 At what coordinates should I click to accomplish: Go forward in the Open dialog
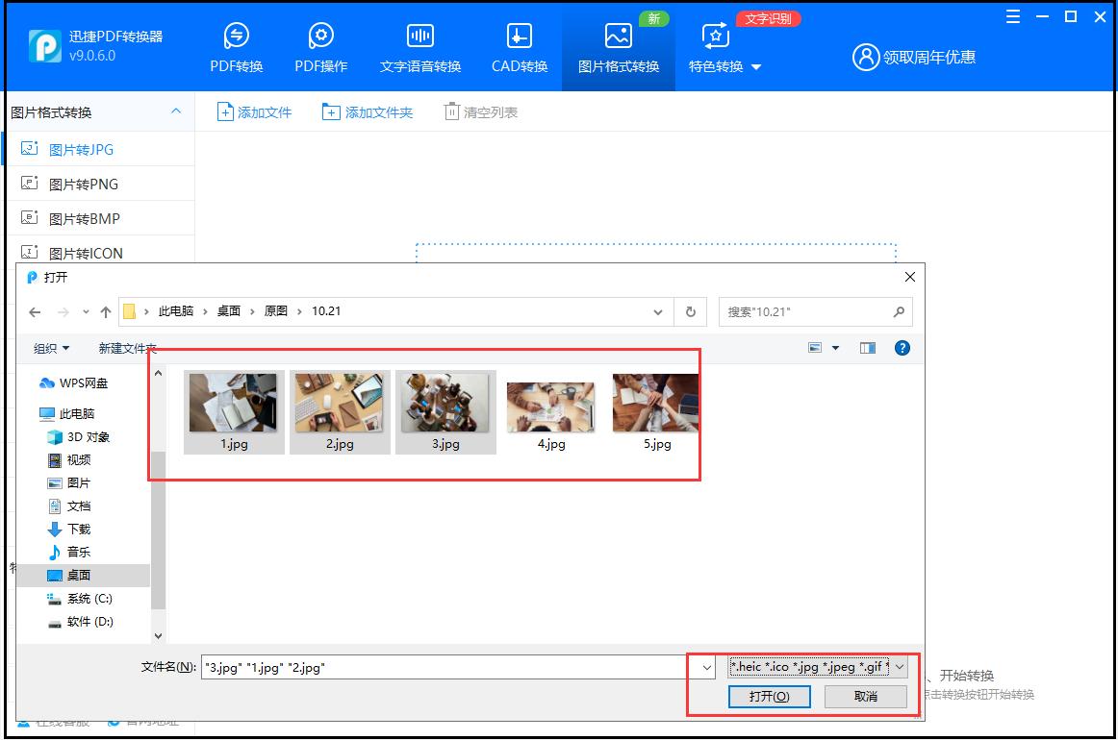[63, 312]
